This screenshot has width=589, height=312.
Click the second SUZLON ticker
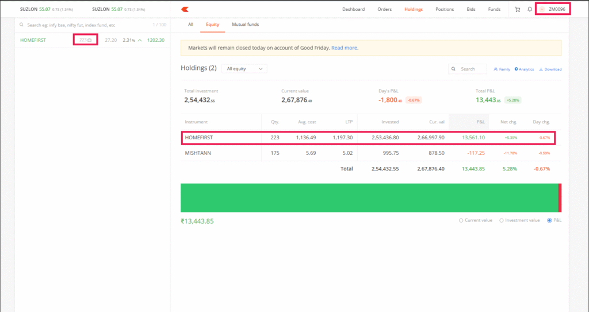pos(118,9)
